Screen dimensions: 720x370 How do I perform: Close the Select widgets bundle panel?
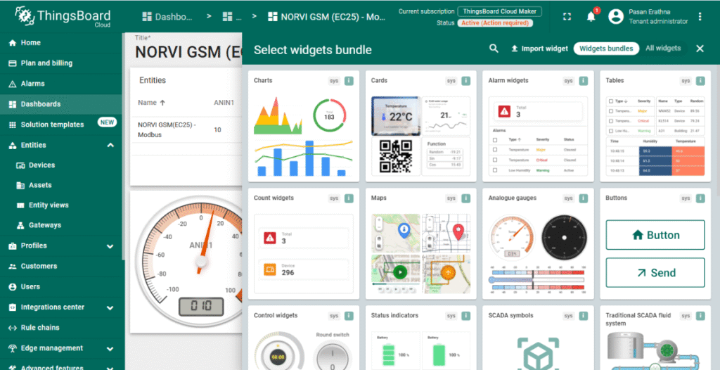click(700, 49)
